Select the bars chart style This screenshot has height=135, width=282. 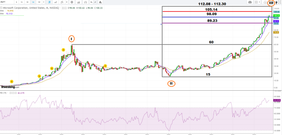[x=62, y=2]
